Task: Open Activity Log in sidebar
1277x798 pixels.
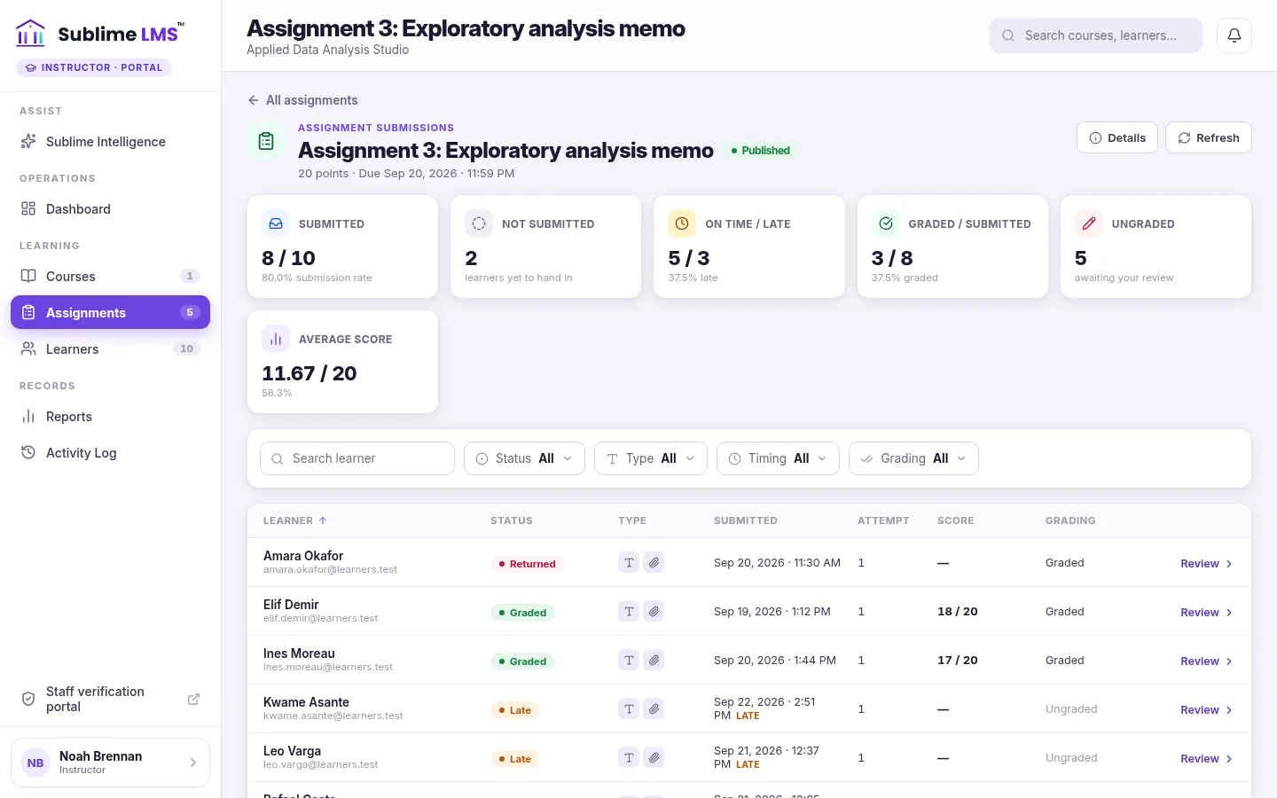Action: tap(110, 453)
